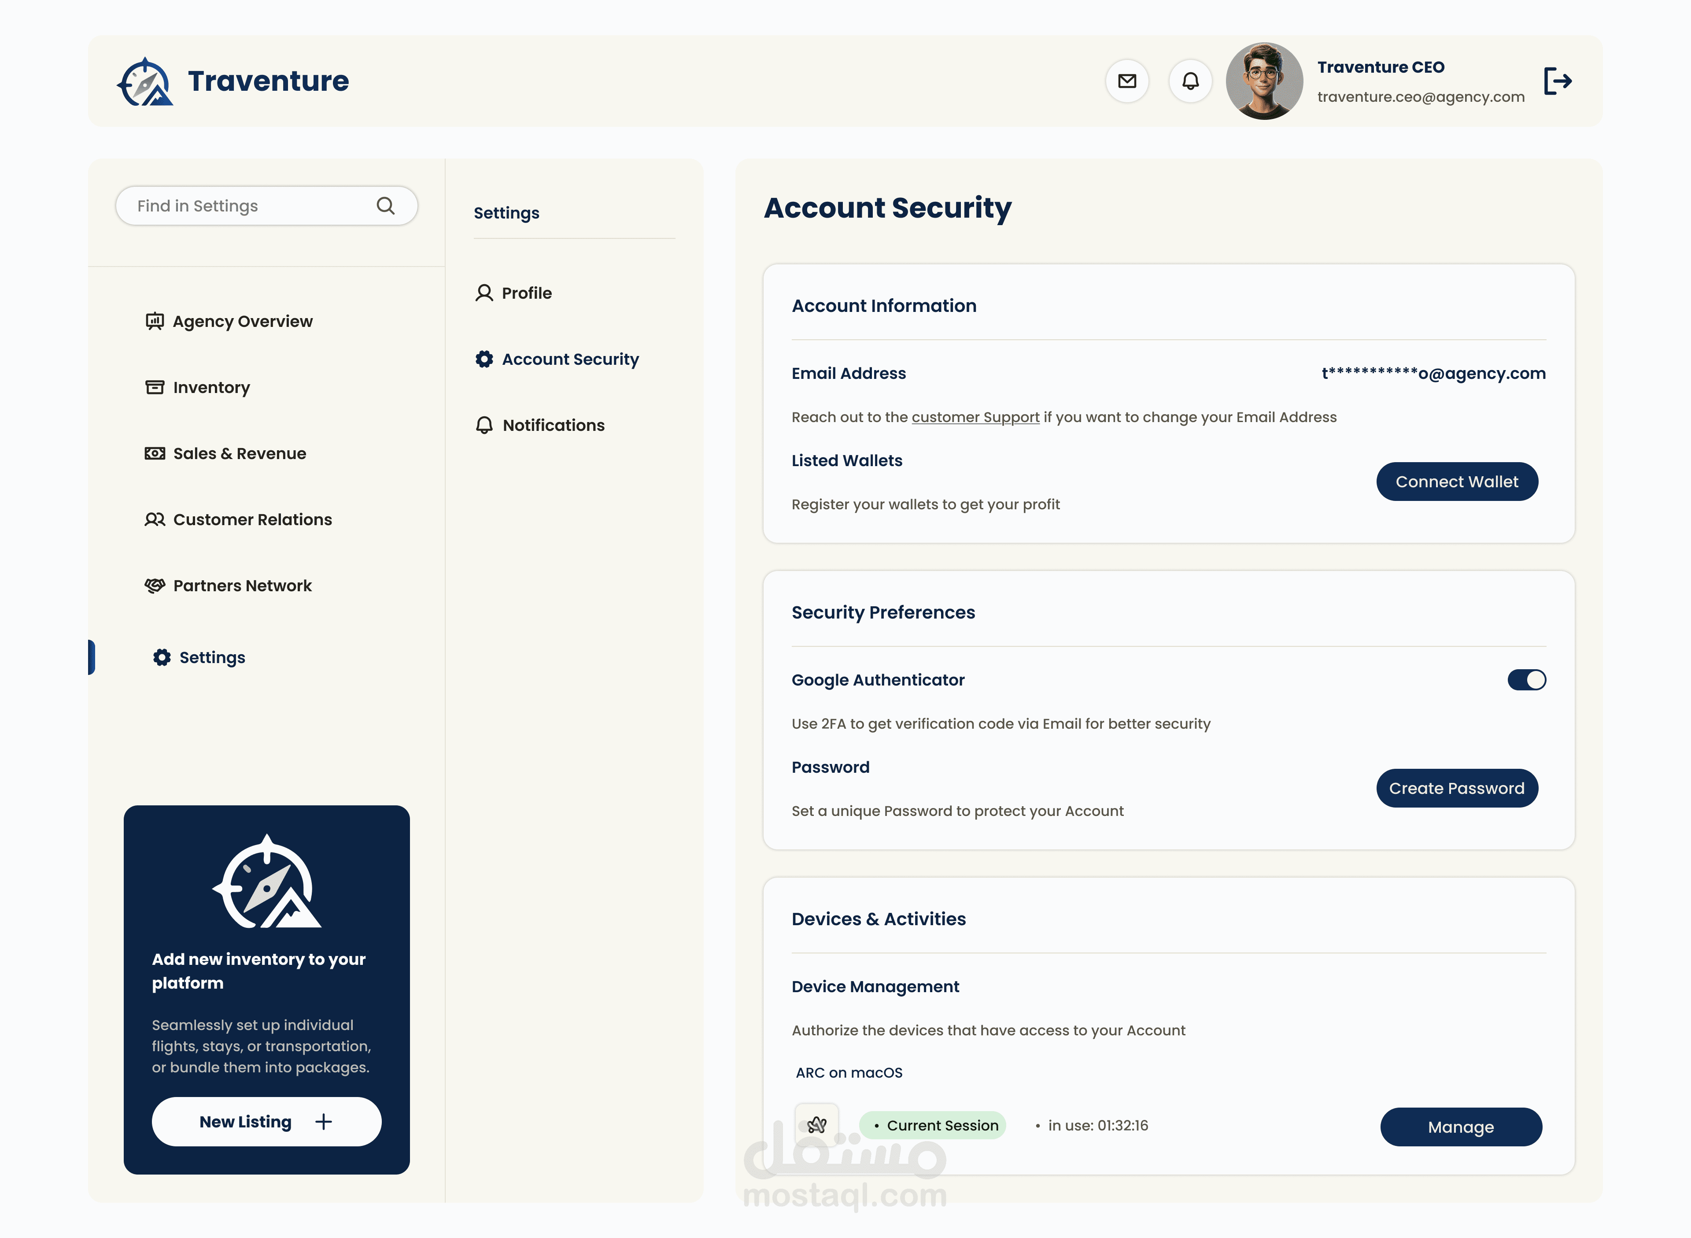The image size is (1691, 1238).
Task: Click the Partners Network handshake icon
Action: [154, 585]
